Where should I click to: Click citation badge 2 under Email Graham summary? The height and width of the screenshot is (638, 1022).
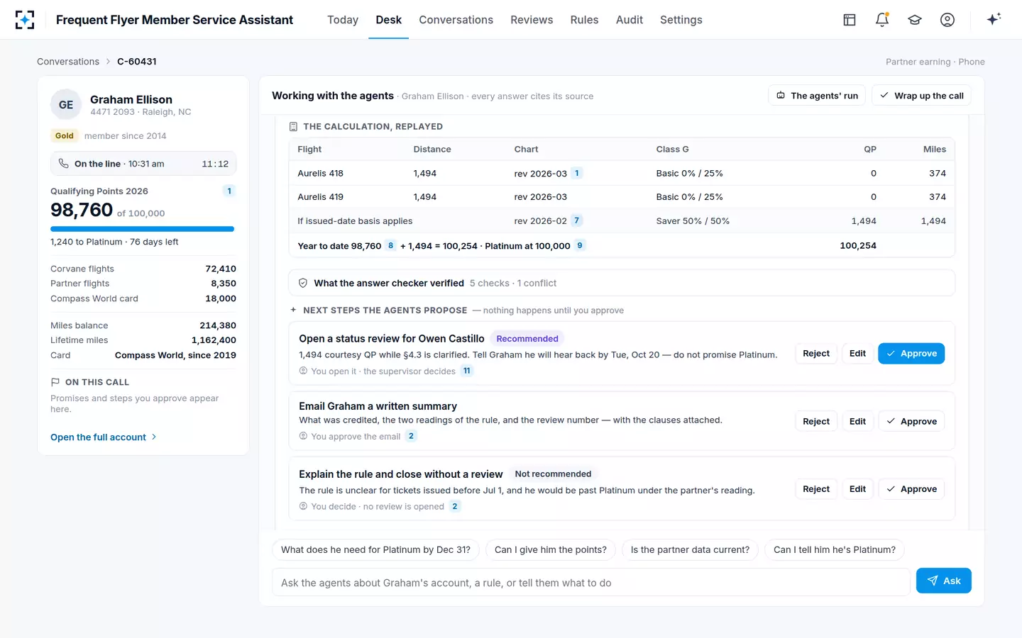pos(411,436)
